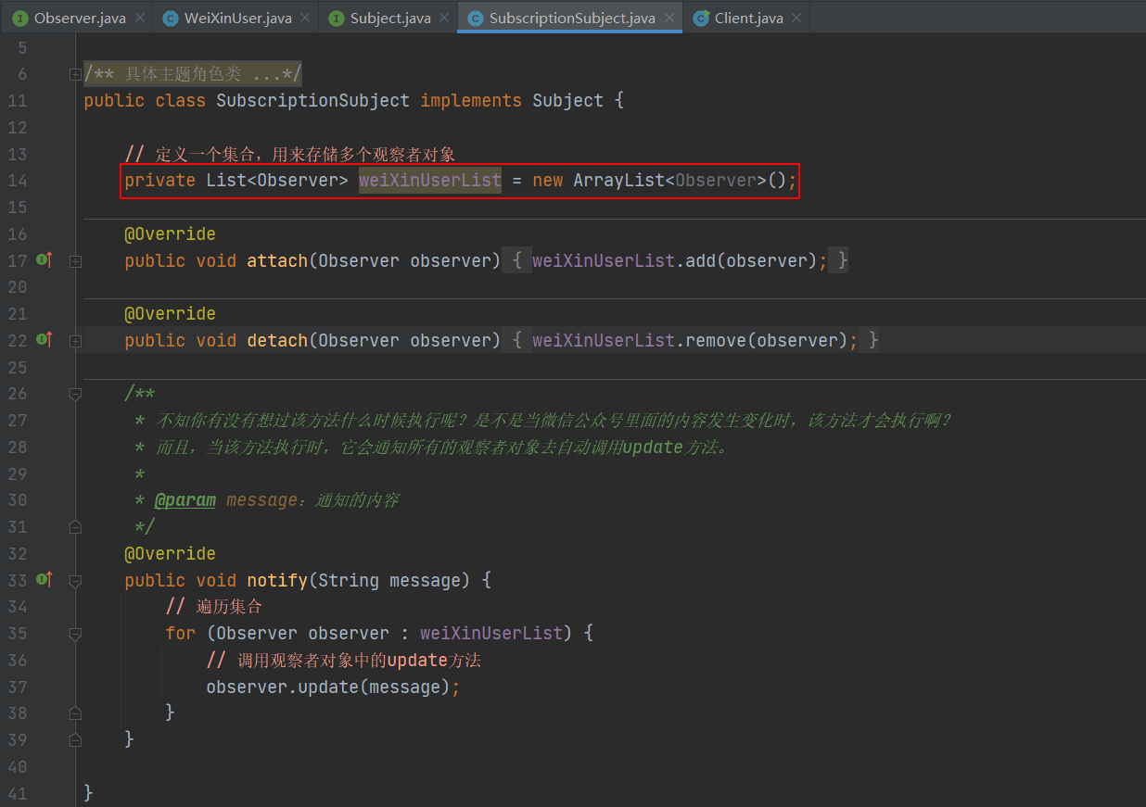
Task: Expand the folded class doc comment on line 6
Action: tap(75, 74)
